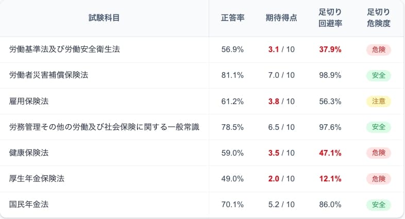
Task: Click the 危険 badge for 健康保険法
Action: (379, 153)
